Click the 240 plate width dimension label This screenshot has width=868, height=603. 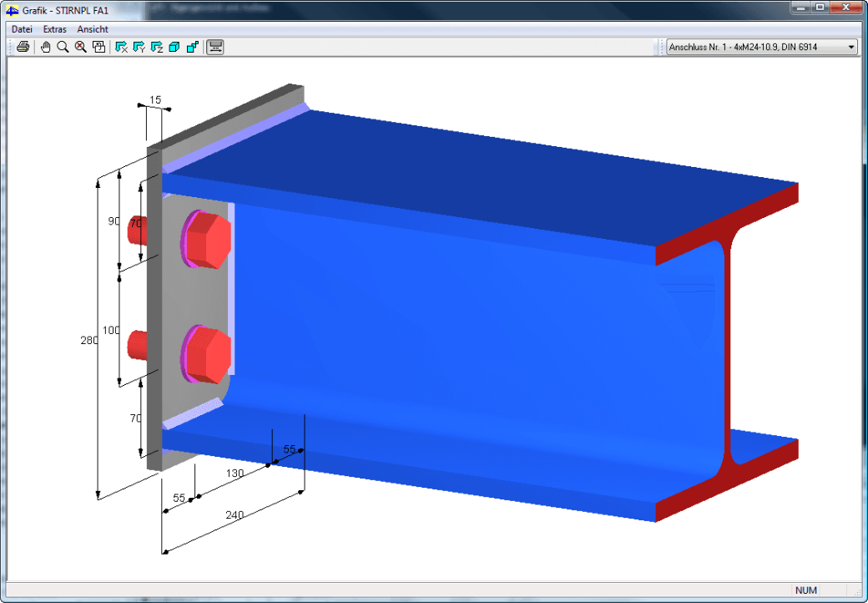(235, 515)
